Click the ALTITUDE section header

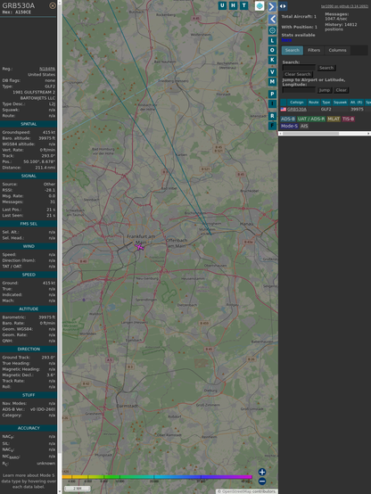coord(29,309)
